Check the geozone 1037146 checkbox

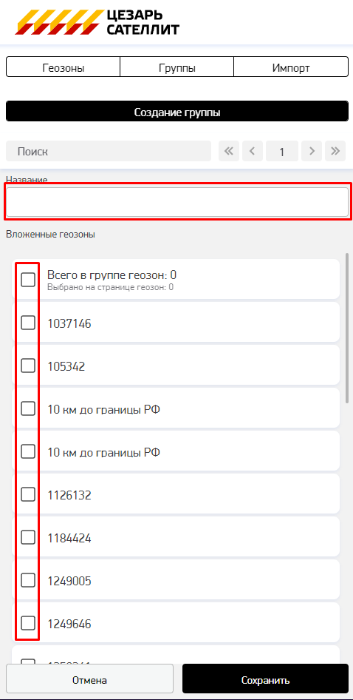tap(28, 323)
